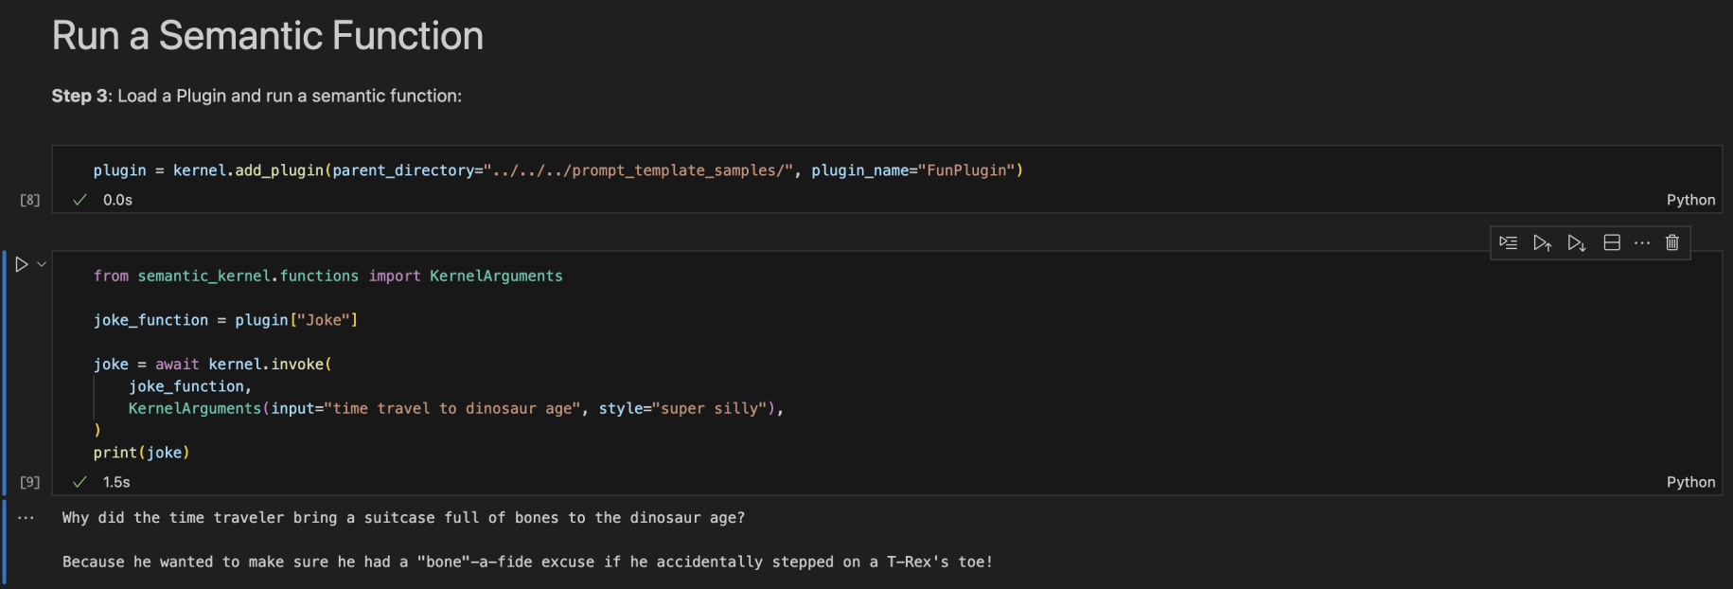Open run options chevron beside play button
This screenshot has height=589, width=1733.
[x=42, y=265]
